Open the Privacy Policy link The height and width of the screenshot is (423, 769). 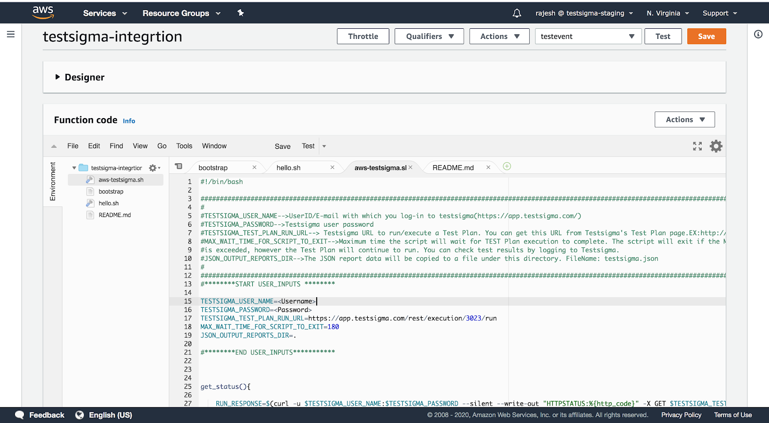coord(681,415)
